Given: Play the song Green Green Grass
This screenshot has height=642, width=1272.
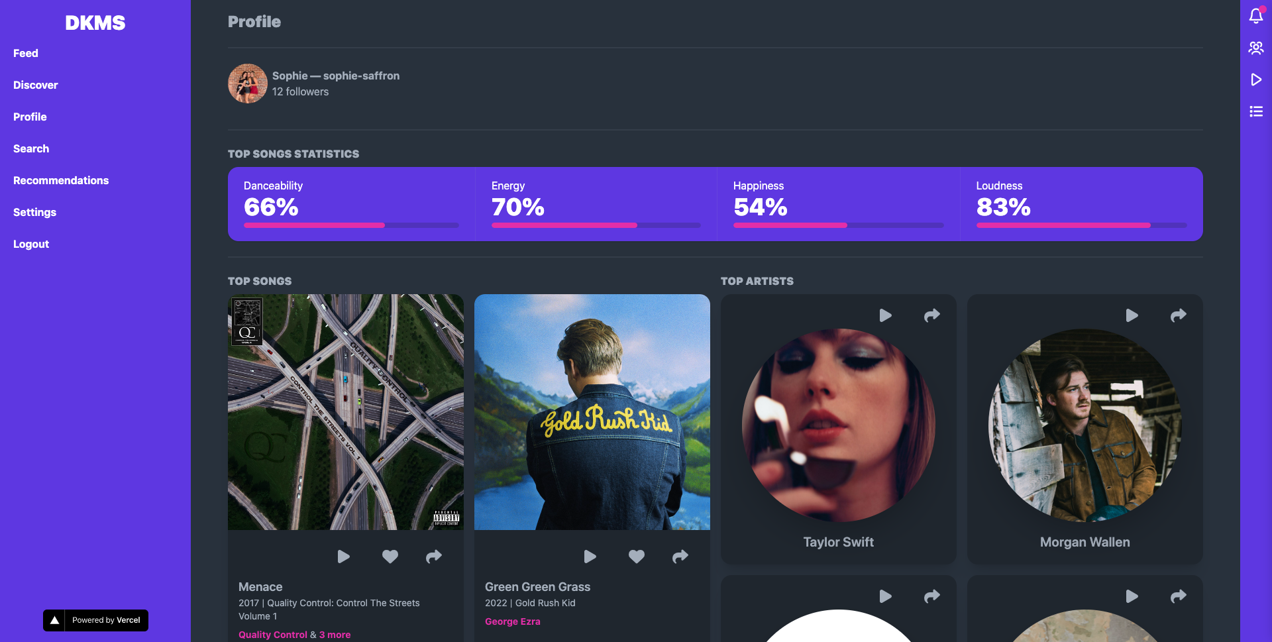Looking at the screenshot, I should point(590,557).
